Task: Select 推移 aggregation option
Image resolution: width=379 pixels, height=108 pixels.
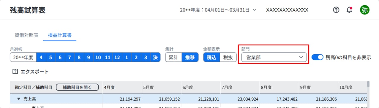Action: pyautogui.click(x=190, y=57)
